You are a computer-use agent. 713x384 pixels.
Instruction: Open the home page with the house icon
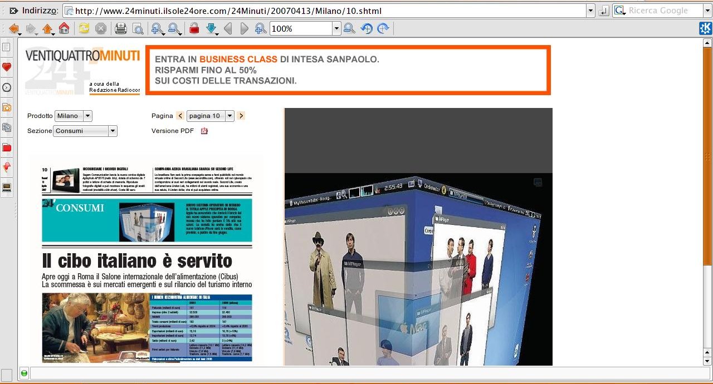coord(64,28)
